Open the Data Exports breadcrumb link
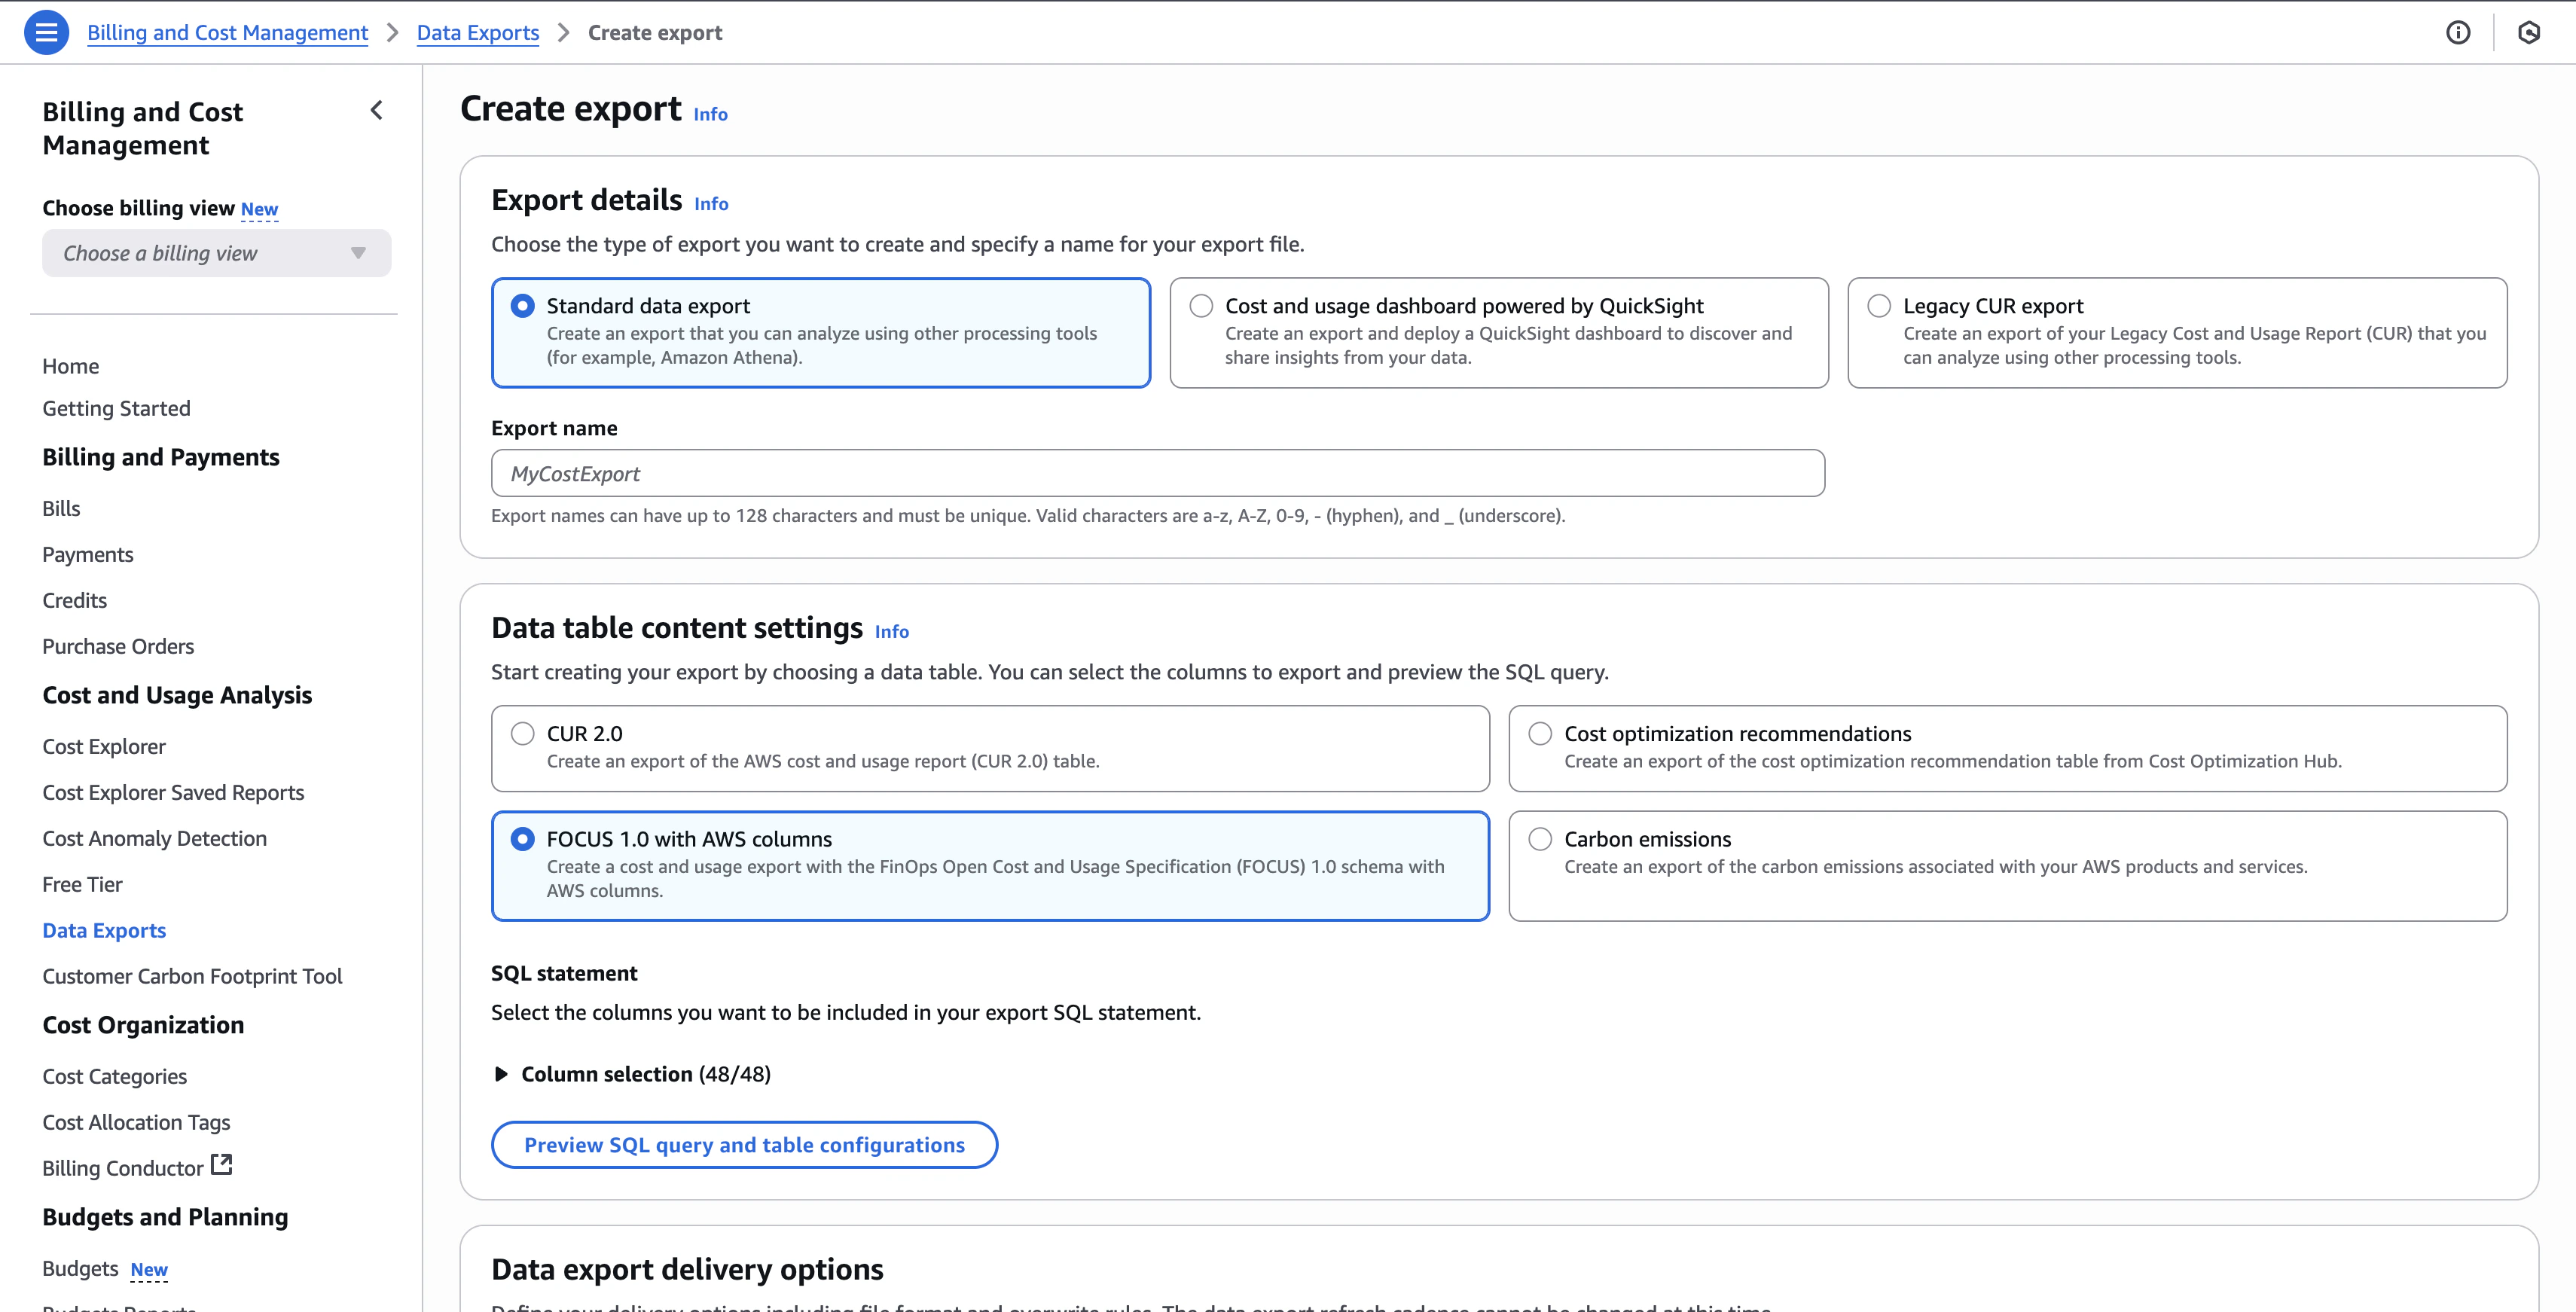The image size is (2576, 1312). [x=478, y=32]
